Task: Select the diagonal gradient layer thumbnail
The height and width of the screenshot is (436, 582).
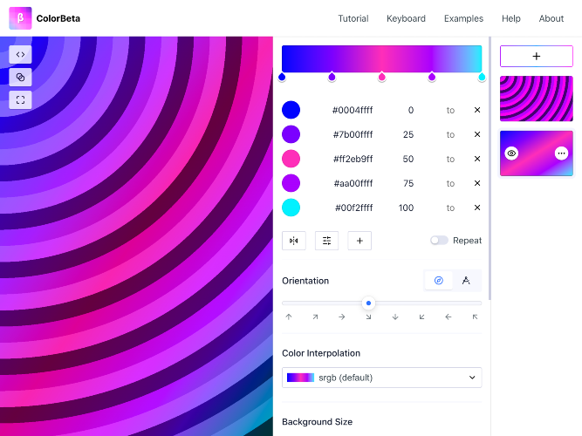Action: click(x=537, y=153)
